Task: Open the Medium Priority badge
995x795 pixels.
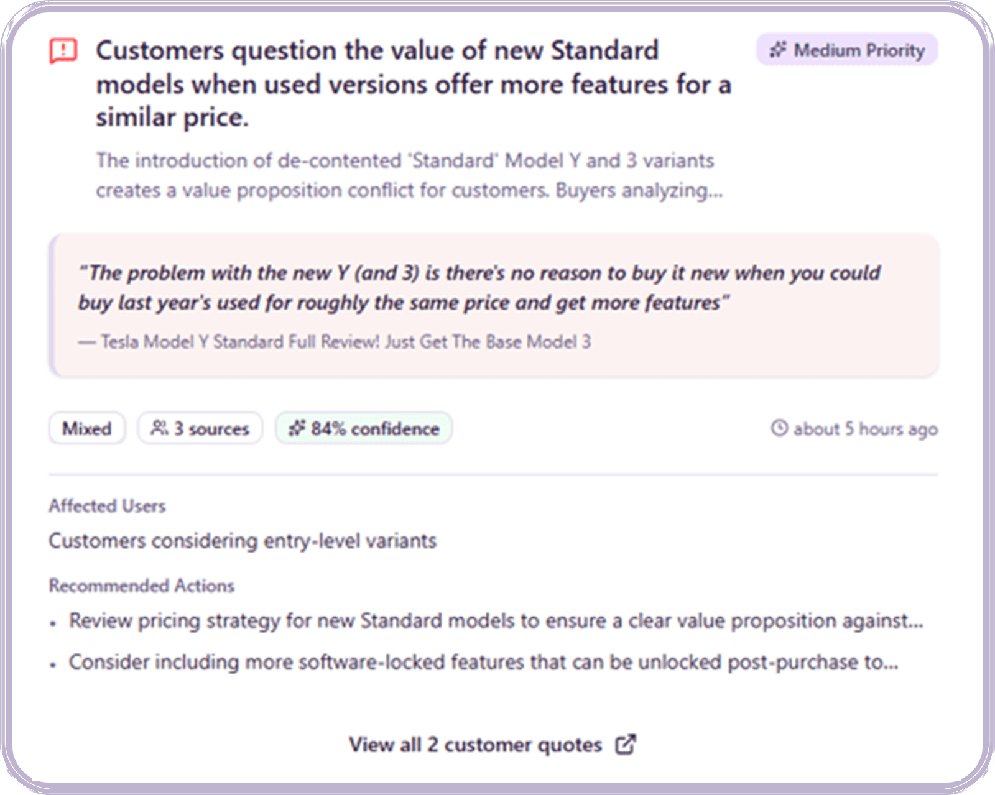Action: click(846, 50)
